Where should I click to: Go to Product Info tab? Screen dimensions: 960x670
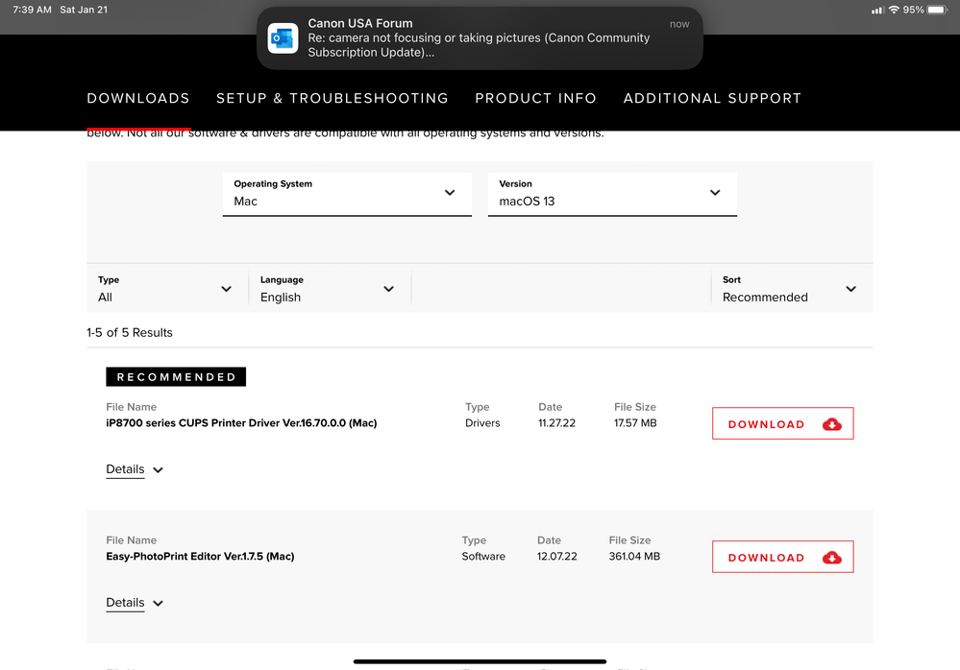[x=535, y=98]
